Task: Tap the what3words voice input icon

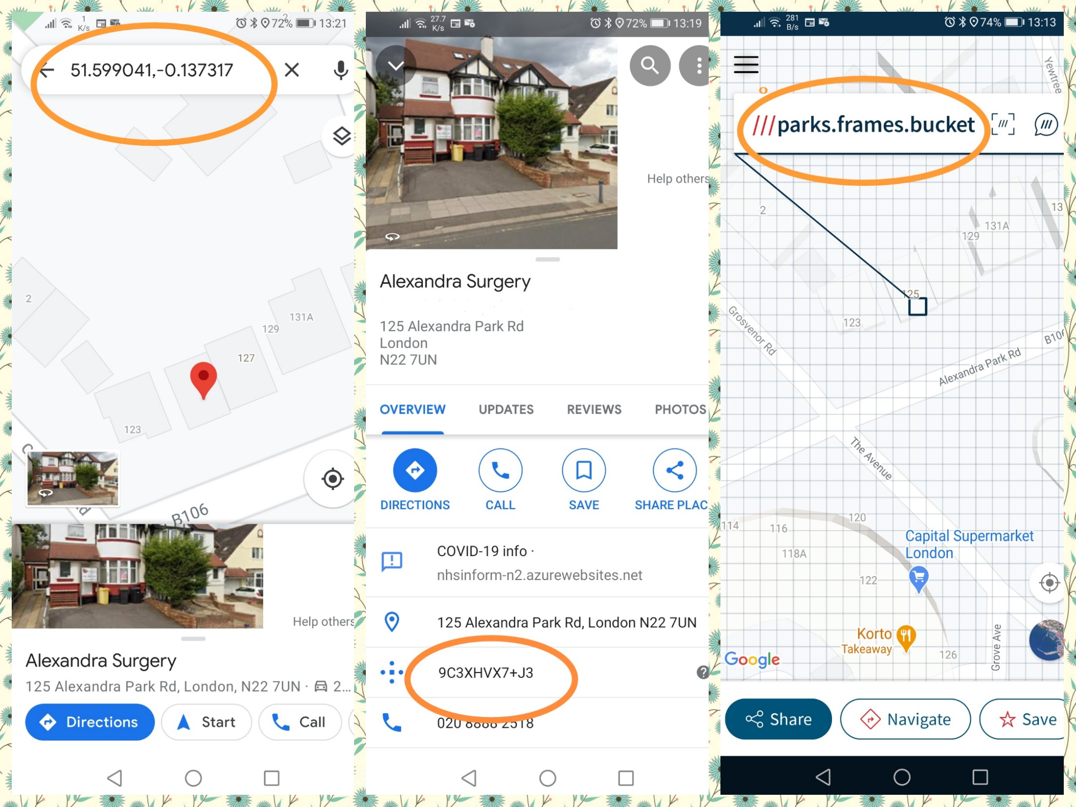Action: coord(1046,124)
